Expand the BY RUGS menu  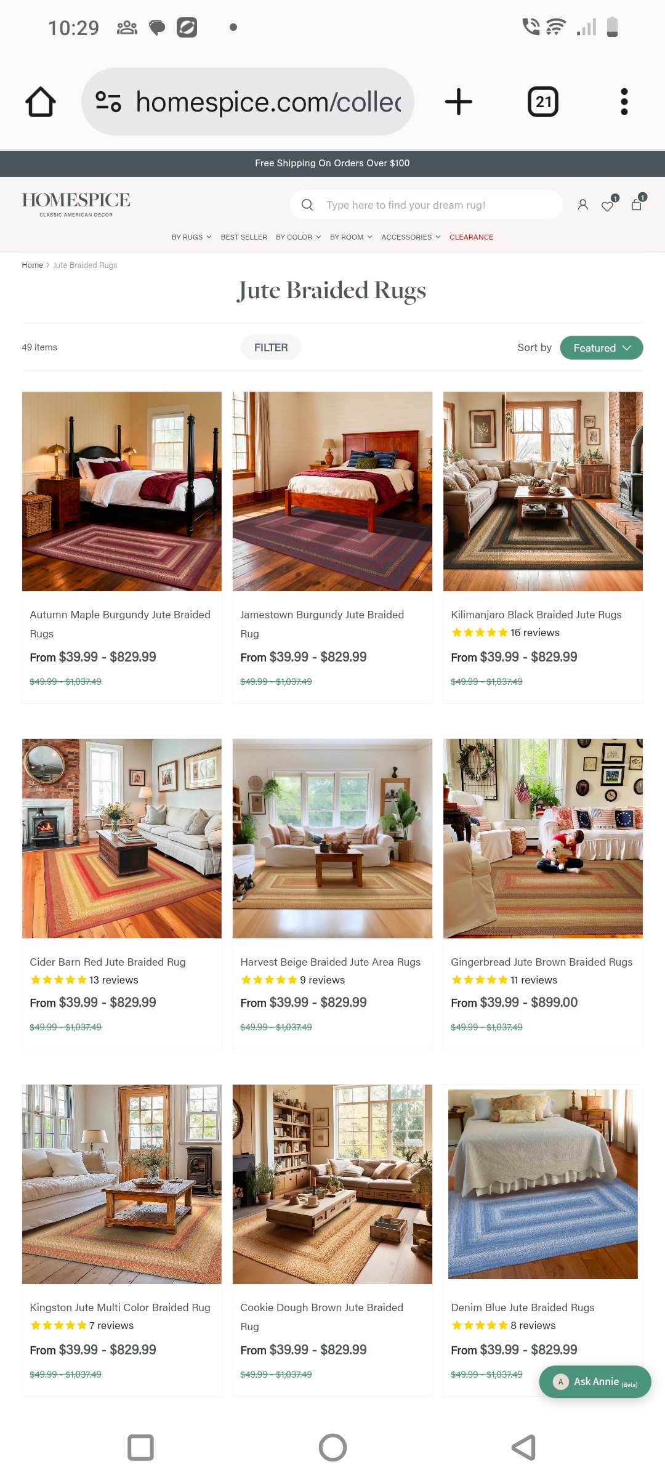(x=191, y=237)
